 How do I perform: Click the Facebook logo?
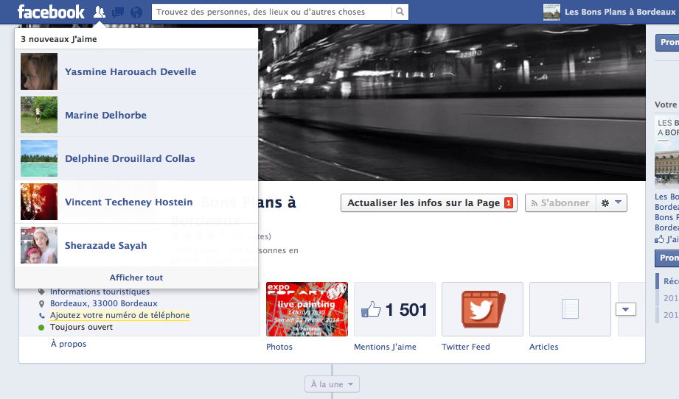coord(51,12)
